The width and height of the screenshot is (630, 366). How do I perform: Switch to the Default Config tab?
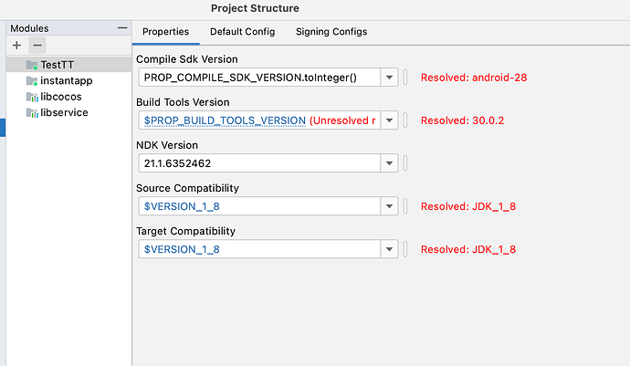tap(242, 32)
